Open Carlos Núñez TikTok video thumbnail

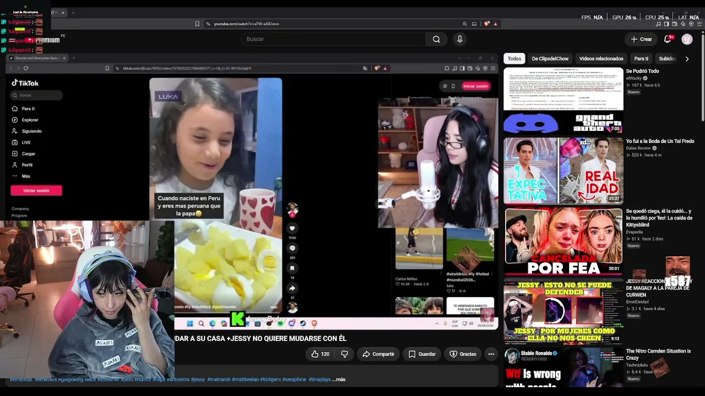tap(419, 249)
